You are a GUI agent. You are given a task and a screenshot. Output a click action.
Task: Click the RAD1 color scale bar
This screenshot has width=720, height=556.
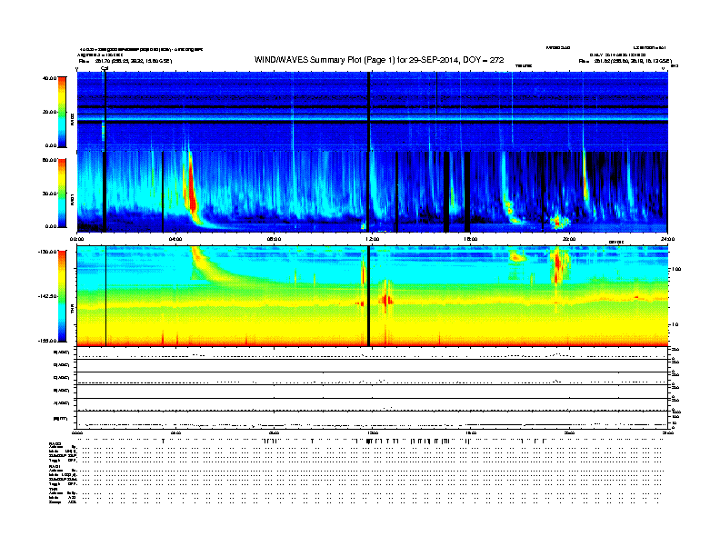click(62, 194)
